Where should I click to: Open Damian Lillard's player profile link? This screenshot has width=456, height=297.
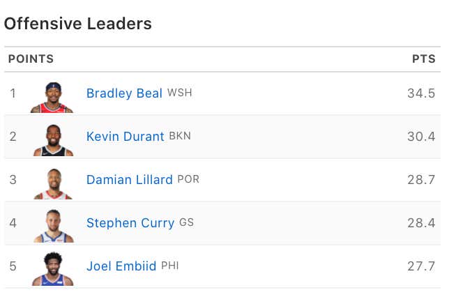tap(130, 179)
